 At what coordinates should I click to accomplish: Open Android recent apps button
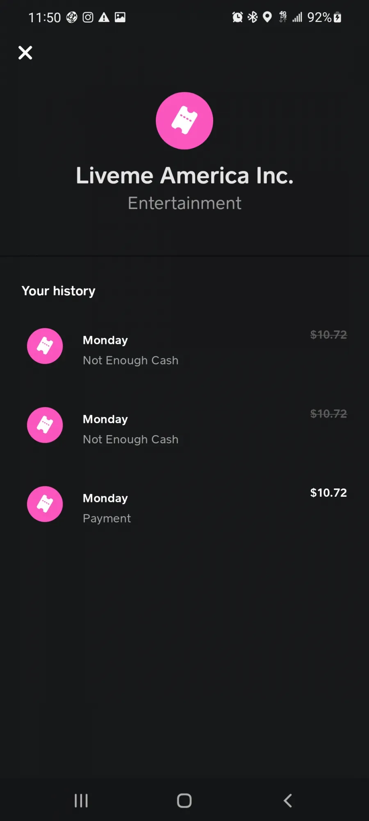coord(81,800)
